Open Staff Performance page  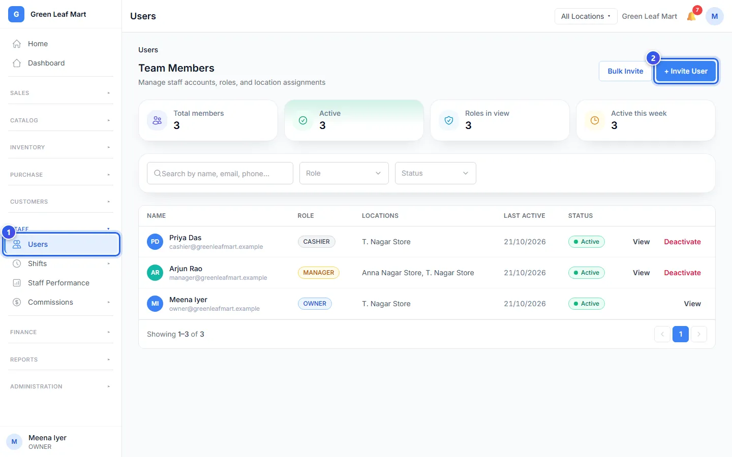coord(61,283)
